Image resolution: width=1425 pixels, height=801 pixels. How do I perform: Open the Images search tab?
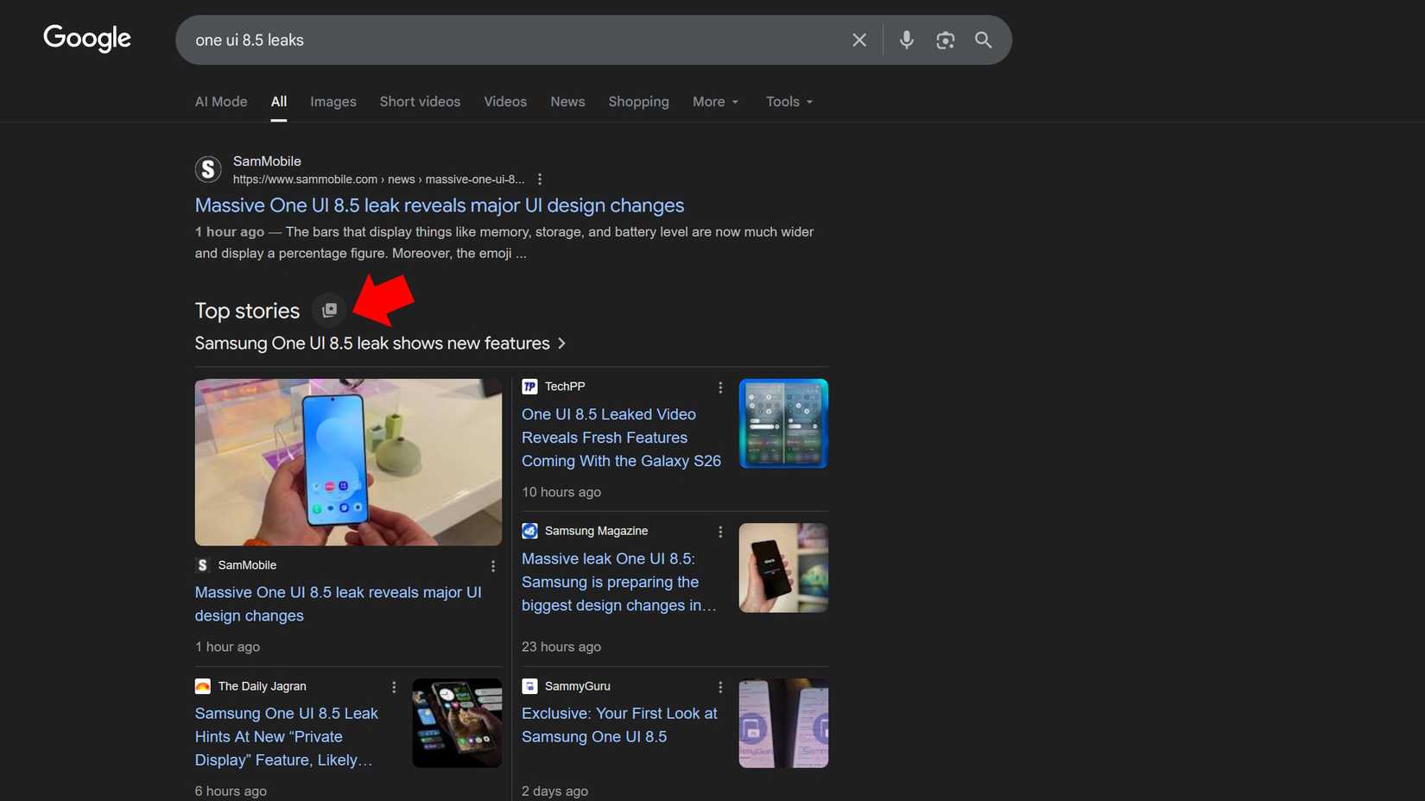point(332,102)
